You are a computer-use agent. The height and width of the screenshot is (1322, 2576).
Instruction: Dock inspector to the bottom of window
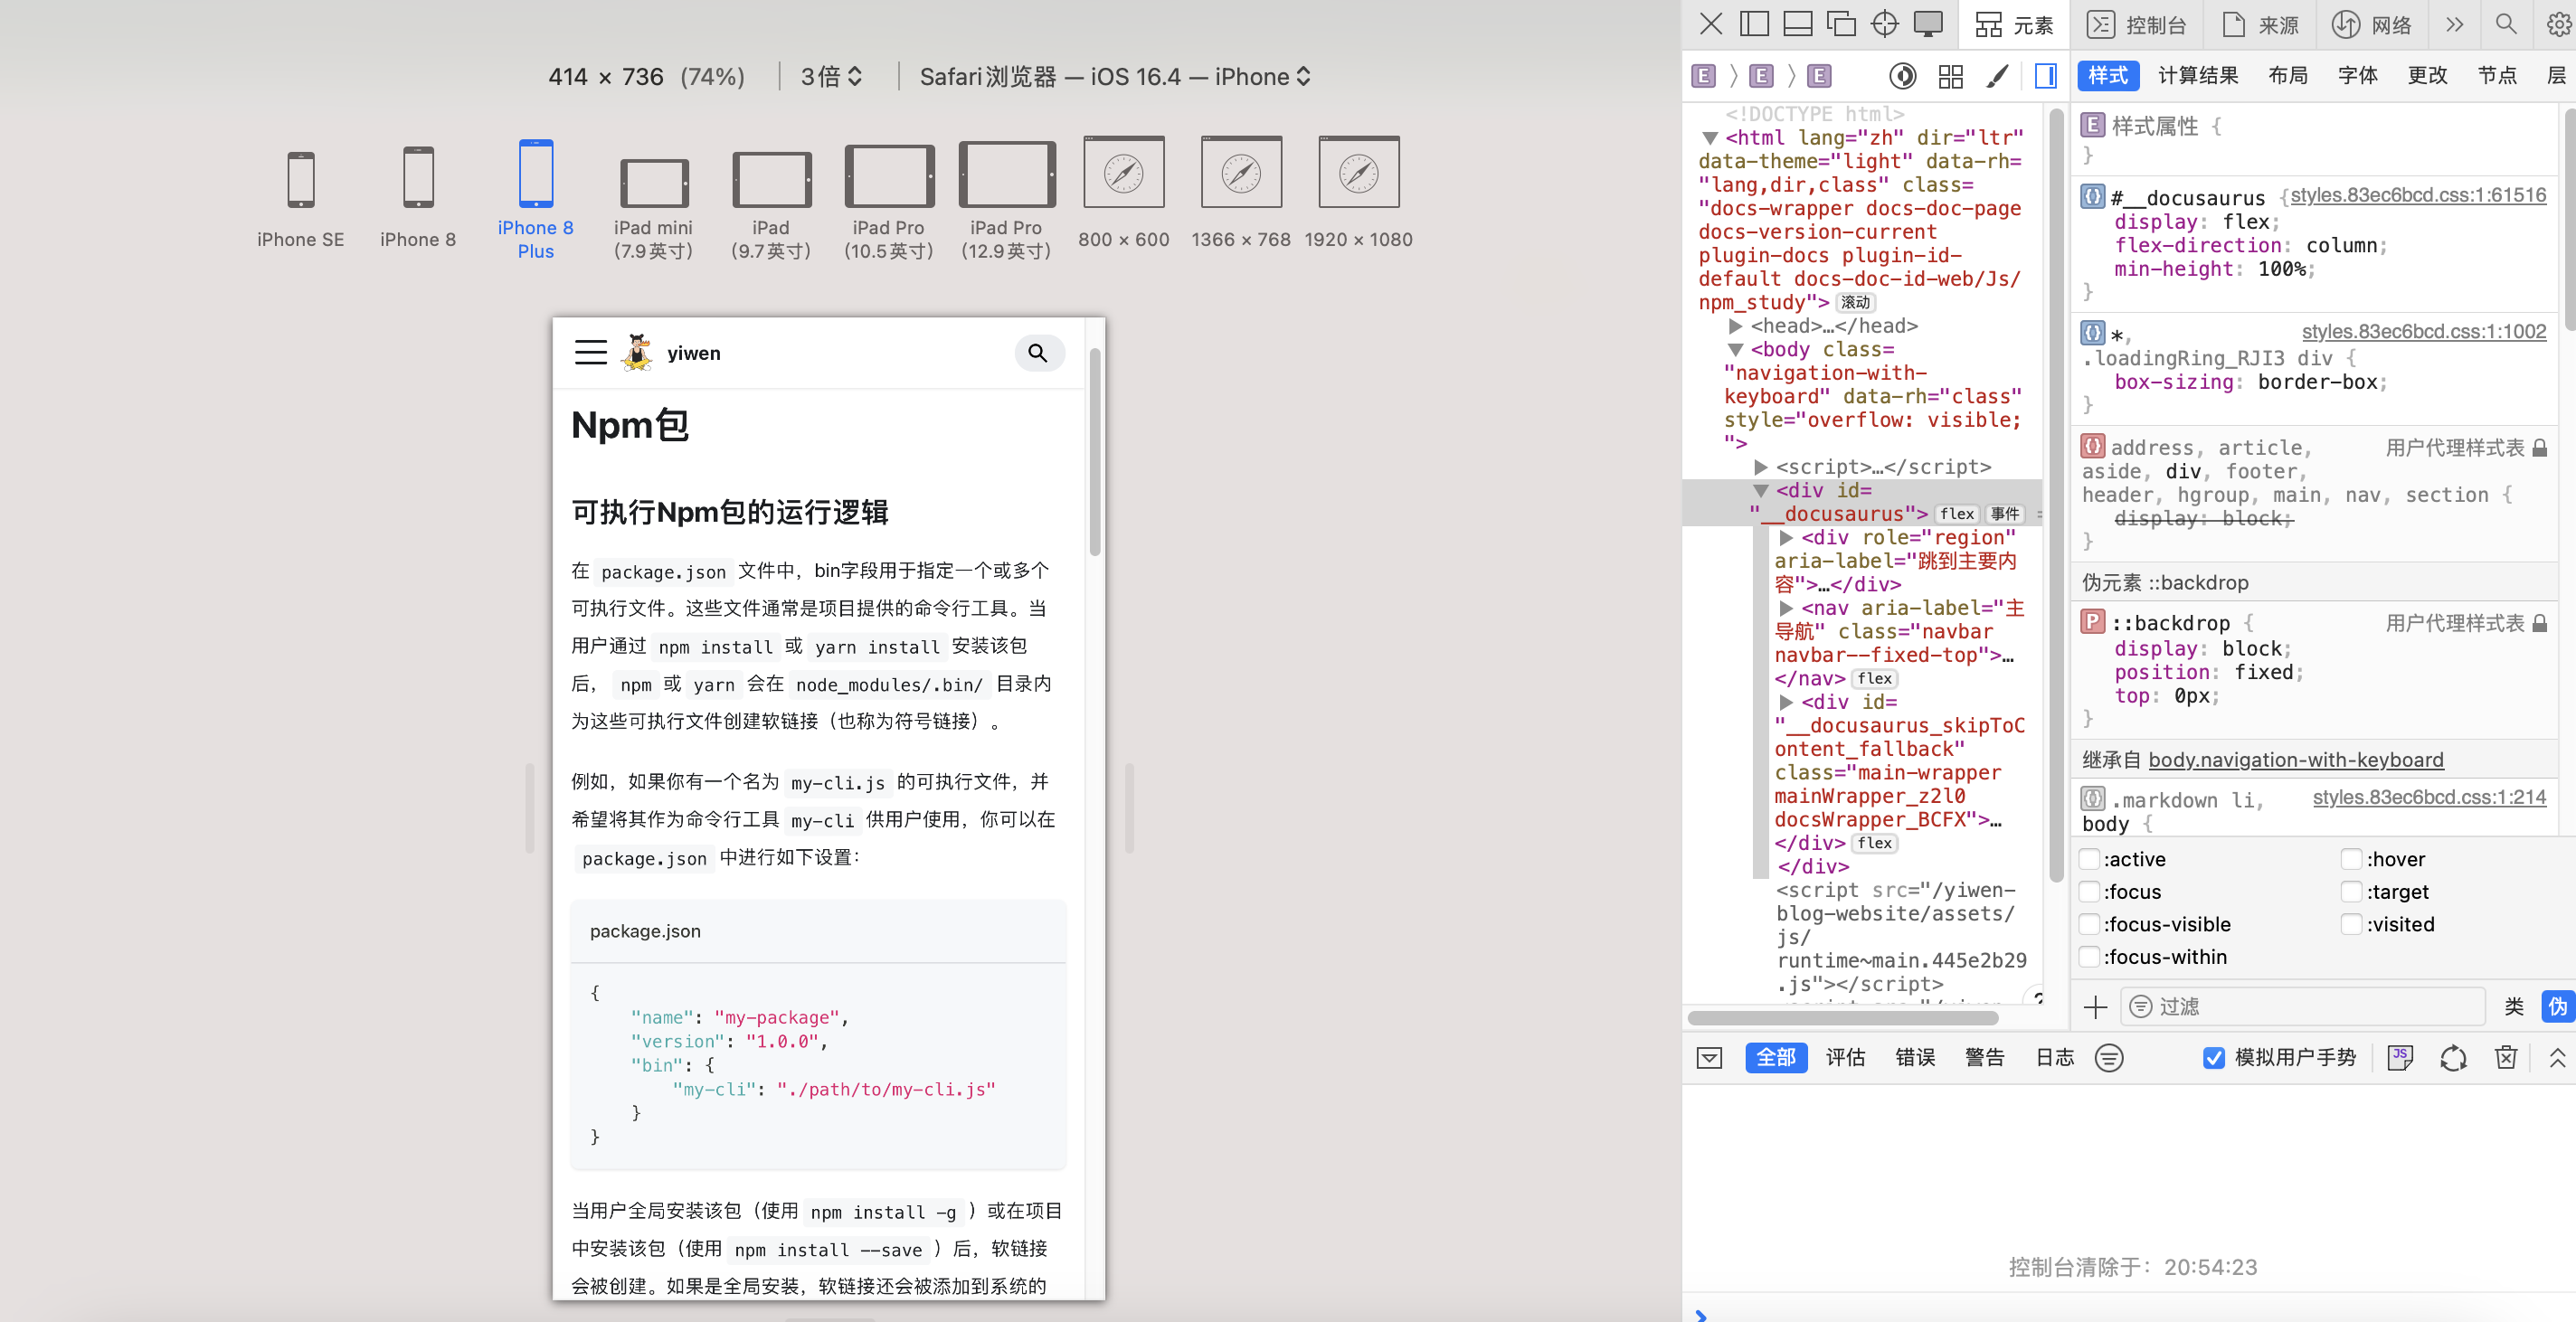click(1797, 24)
